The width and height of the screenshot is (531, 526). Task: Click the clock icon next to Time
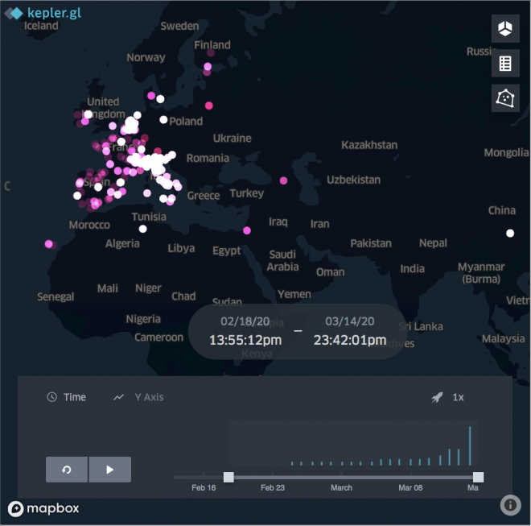52,397
